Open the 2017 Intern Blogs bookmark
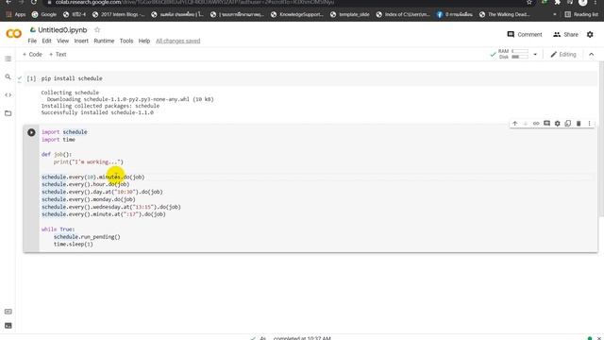Viewport: 604px width, 340px height. (x=118, y=14)
